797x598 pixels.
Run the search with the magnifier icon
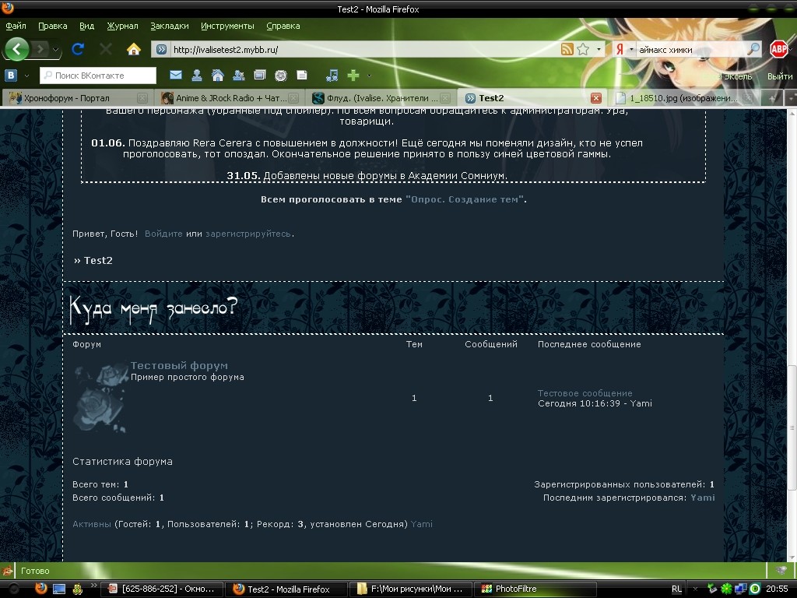point(753,49)
